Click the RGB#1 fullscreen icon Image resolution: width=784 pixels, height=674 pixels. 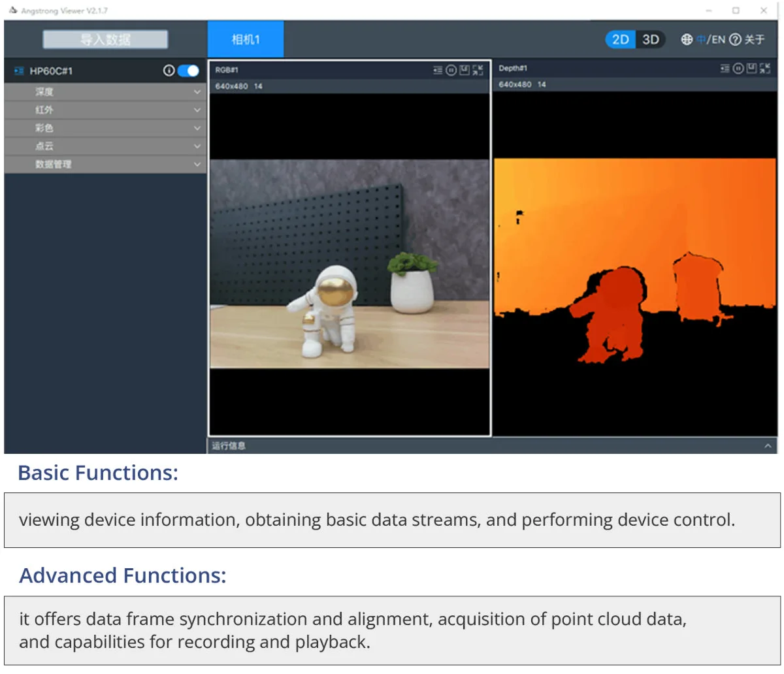pyautogui.click(x=478, y=70)
